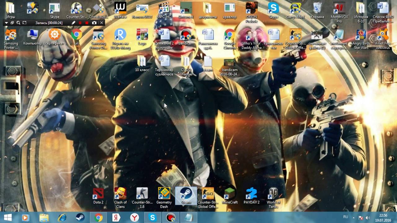
Task: Show hidden tray icons arrow
Action: (x=354, y=218)
